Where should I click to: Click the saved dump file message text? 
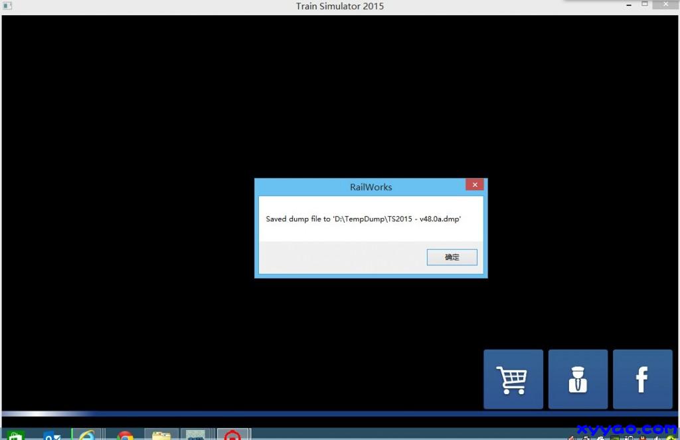(363, 219)
